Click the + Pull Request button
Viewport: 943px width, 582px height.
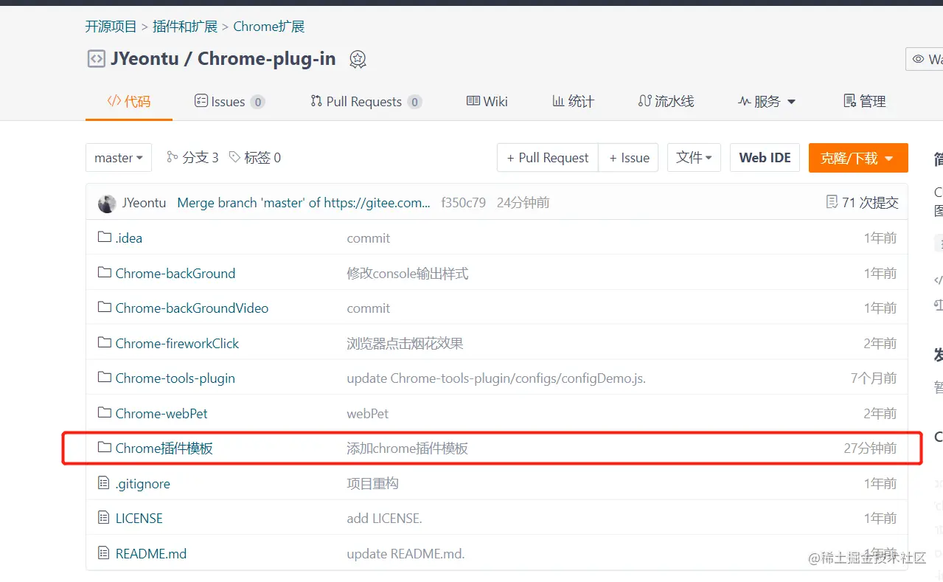tap(548, 158)
